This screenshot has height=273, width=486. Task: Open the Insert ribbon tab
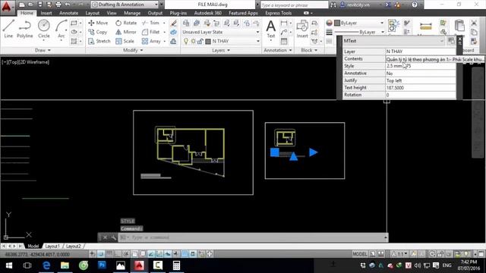coord(46,13)
